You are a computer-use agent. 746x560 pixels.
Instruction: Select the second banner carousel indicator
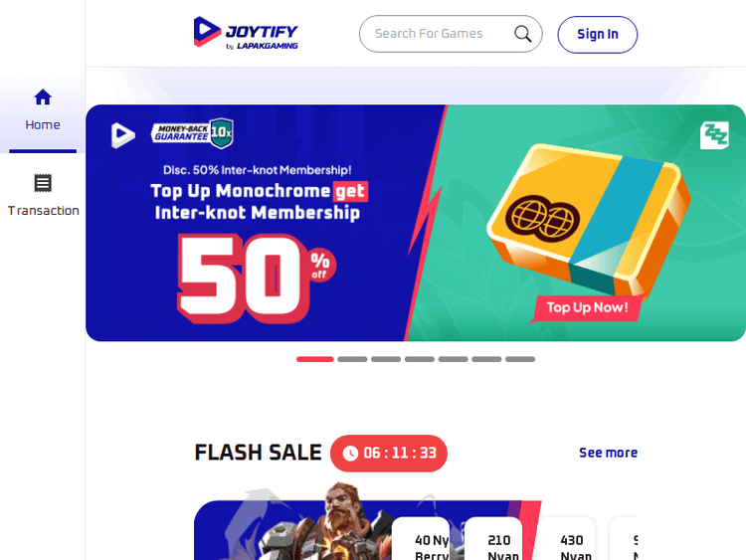tap(352, 359)
